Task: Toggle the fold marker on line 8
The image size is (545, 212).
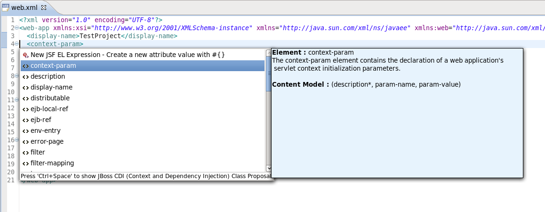Action: (x=16, y=76)
